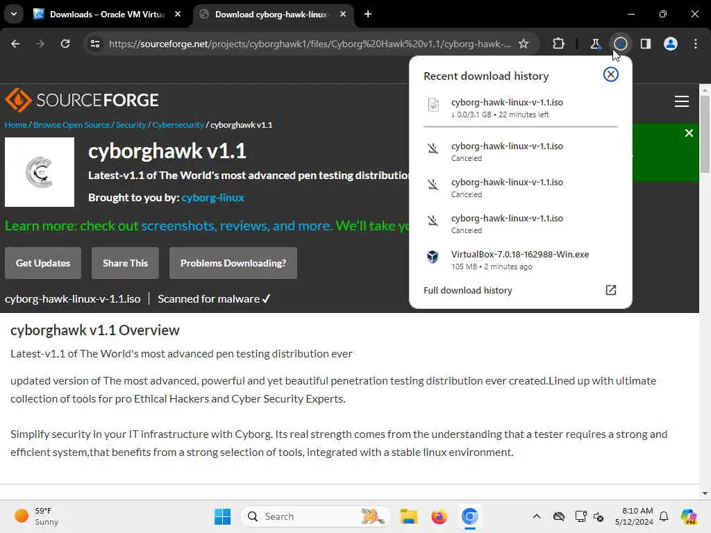711x533 pixels.
Task: Open Chrome's three-dot menu
Action: tap(696, 44)
